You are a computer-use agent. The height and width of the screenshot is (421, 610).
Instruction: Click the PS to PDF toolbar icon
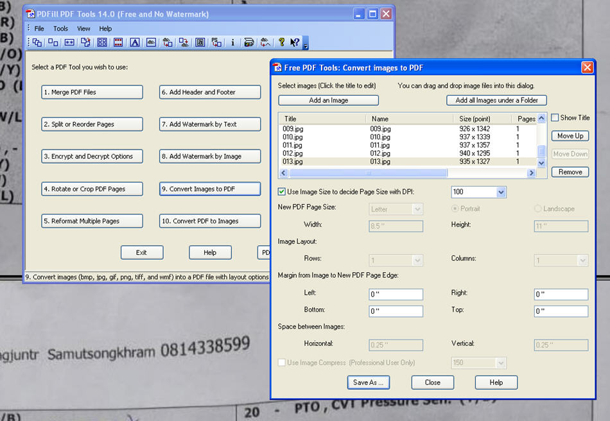click(x=216, y=42)
